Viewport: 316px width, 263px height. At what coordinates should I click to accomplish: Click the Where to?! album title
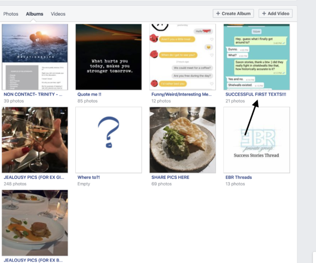coord(88,177)
